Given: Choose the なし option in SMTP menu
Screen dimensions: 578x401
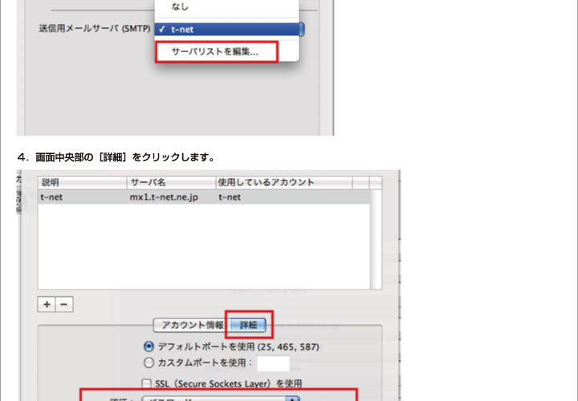Looking at the screenshot, I should tap(226, 6).
